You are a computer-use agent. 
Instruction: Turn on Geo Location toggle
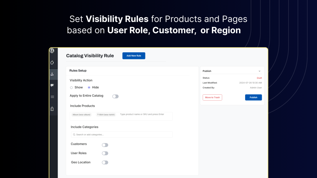(x=105, y=162)
